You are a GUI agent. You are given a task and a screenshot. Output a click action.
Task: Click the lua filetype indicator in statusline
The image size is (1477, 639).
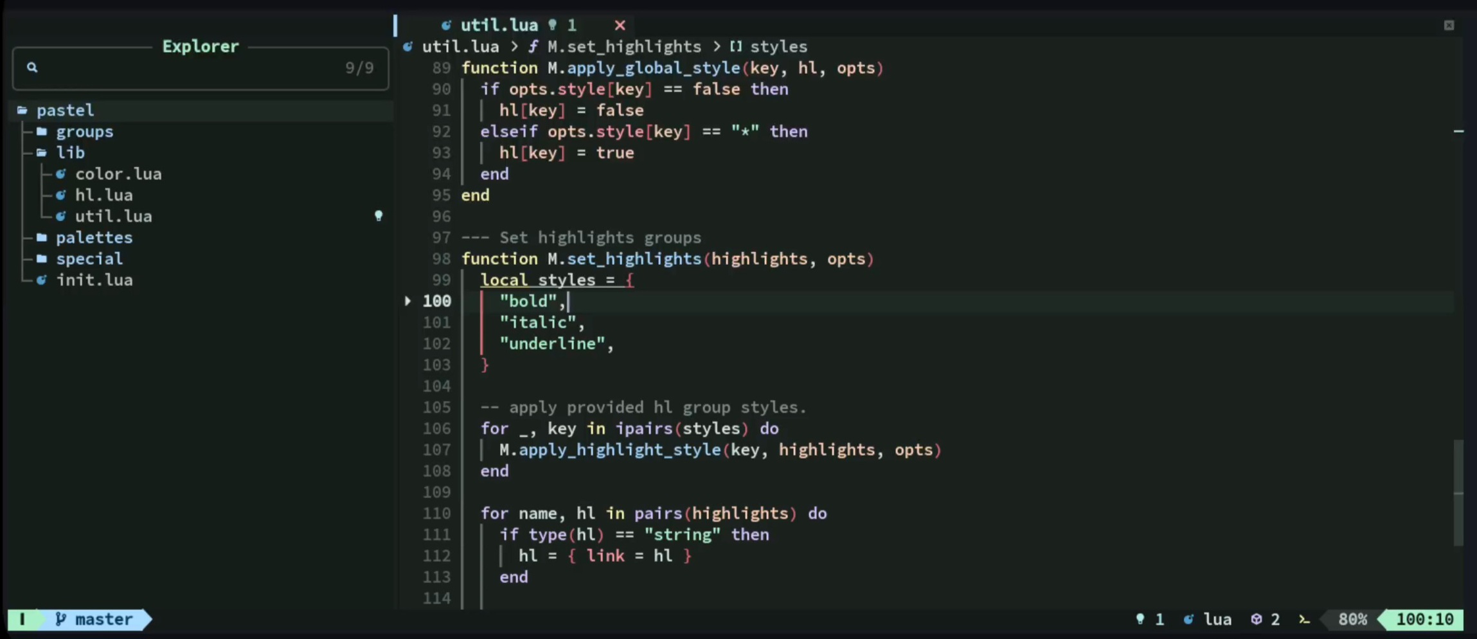coord(1207,619)
